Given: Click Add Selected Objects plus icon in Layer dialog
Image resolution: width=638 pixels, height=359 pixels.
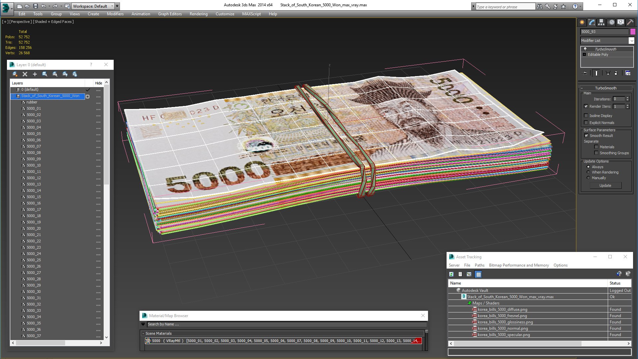Looking at the screenshot, I should [35, 74].
